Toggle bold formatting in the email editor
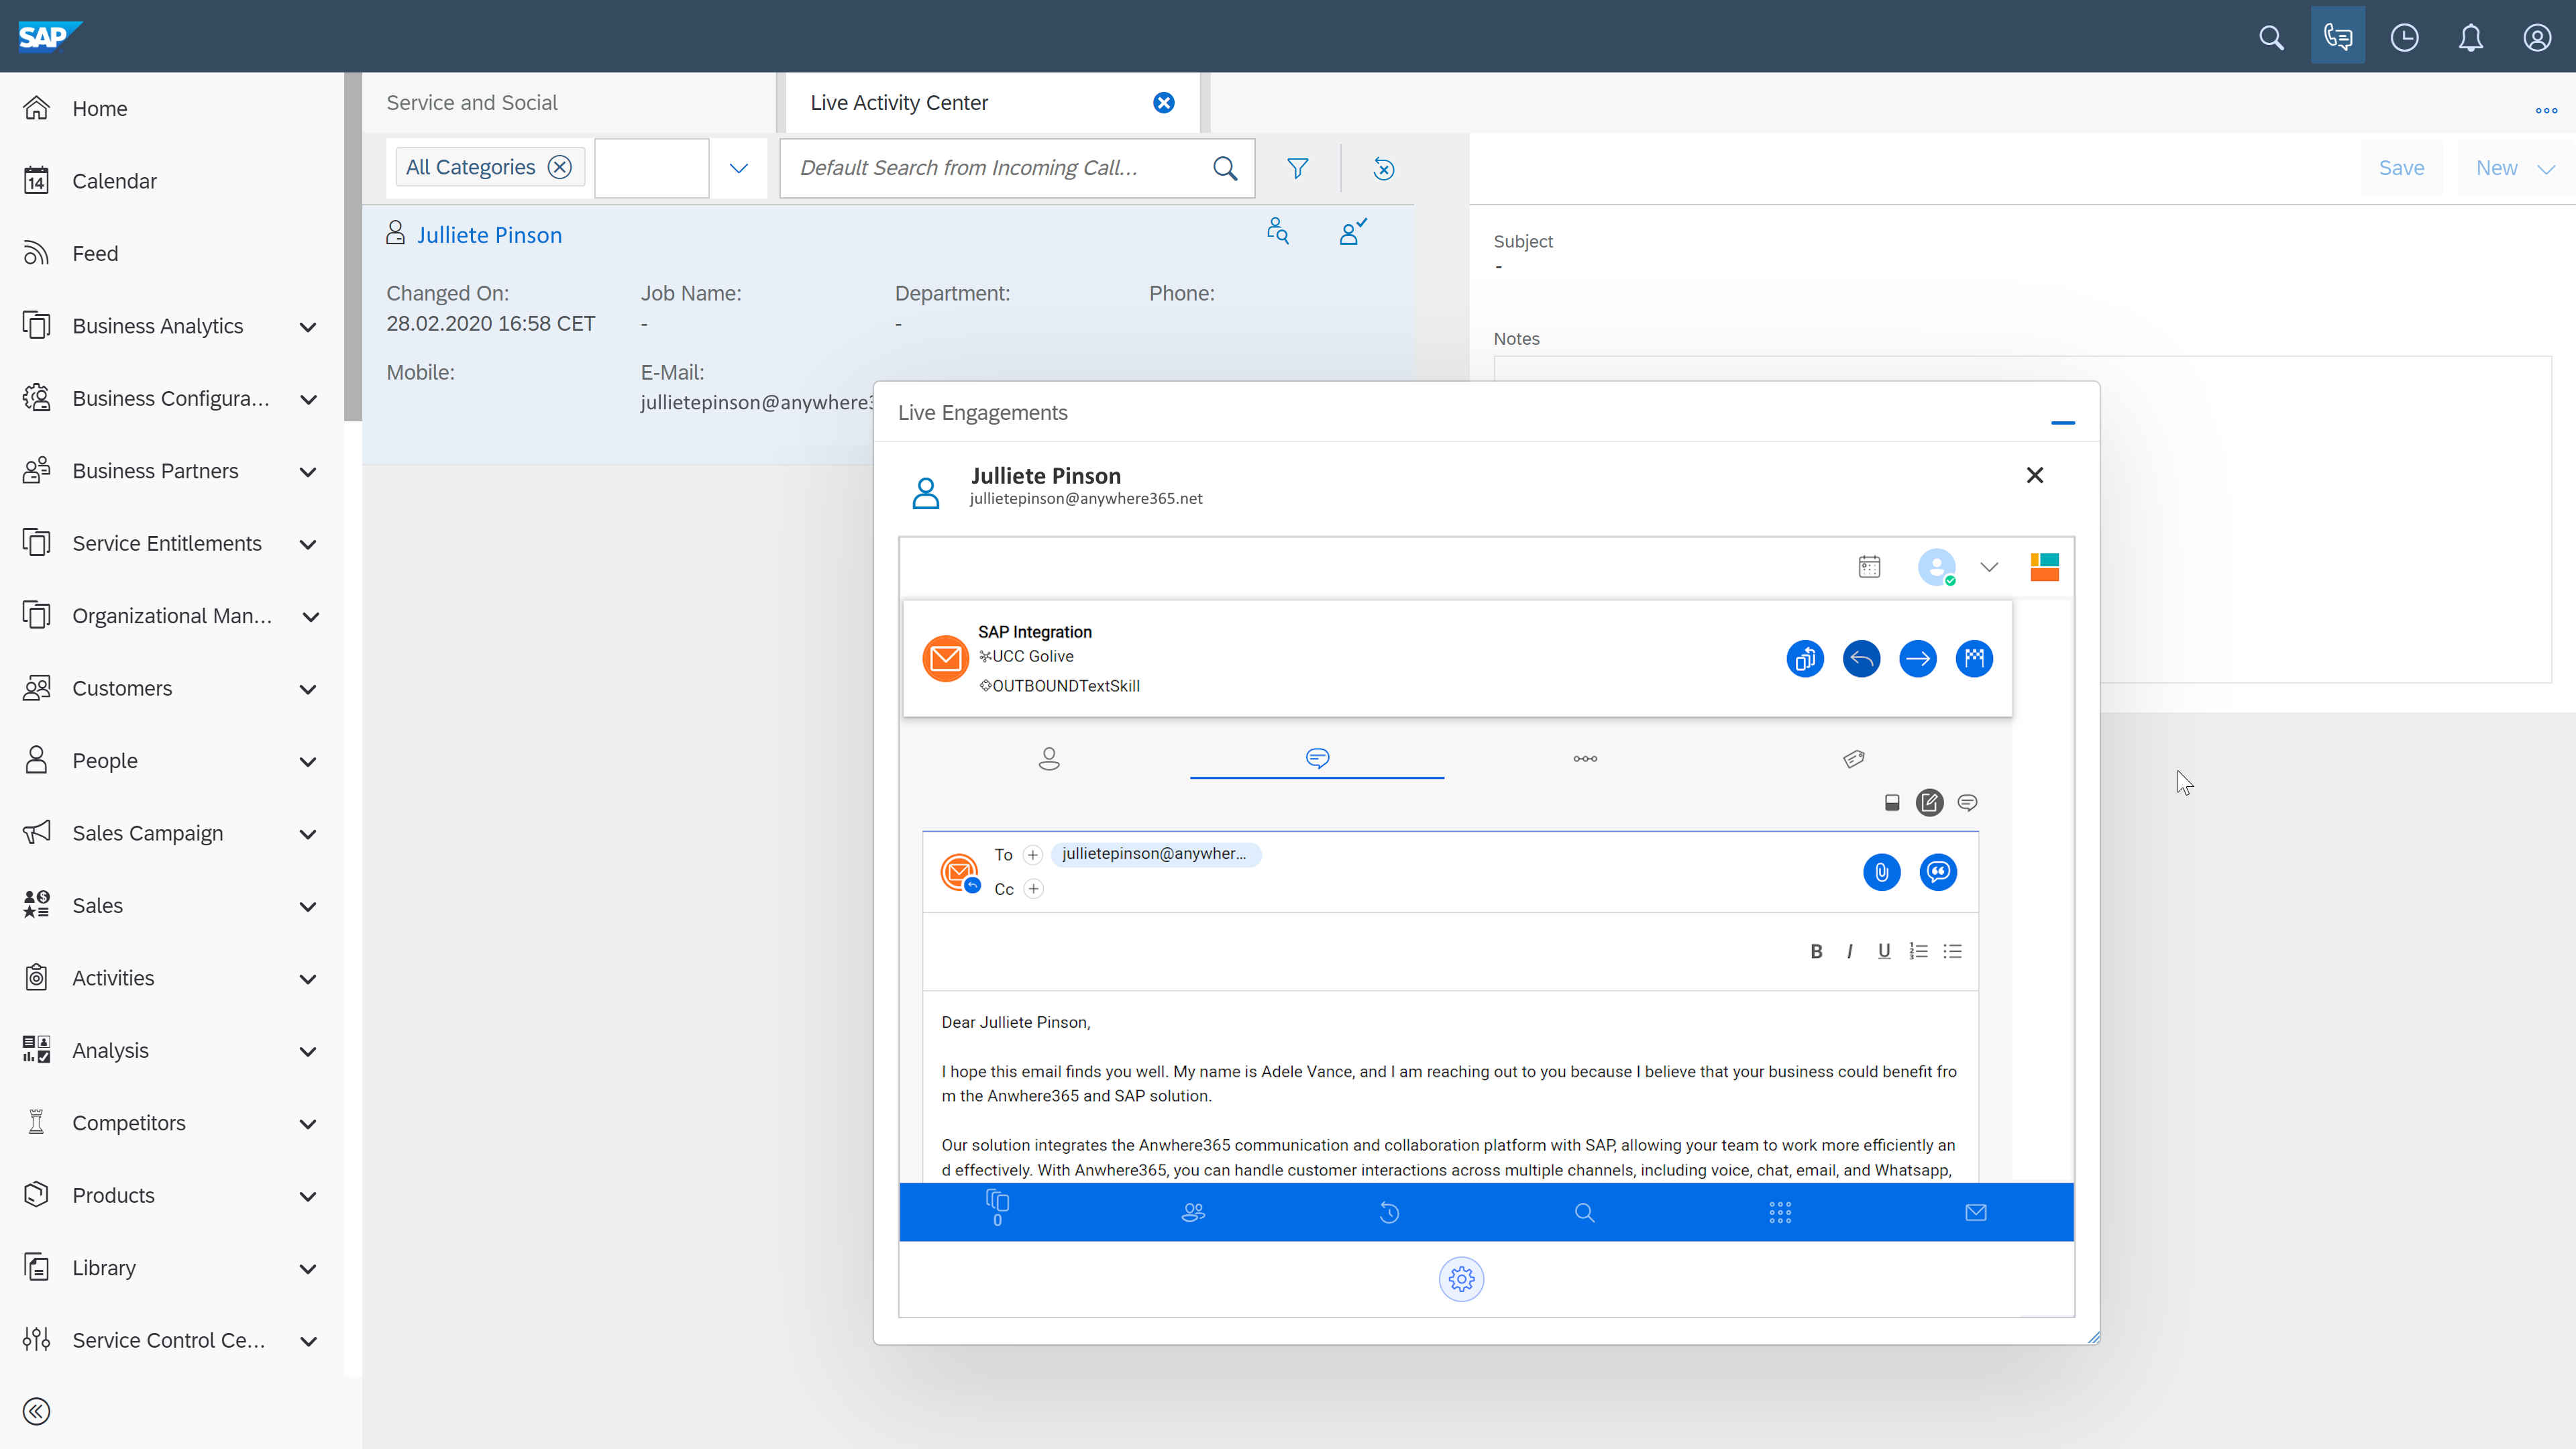The height and width of the screenshot is (1449, 2576). coord(1816,951)
